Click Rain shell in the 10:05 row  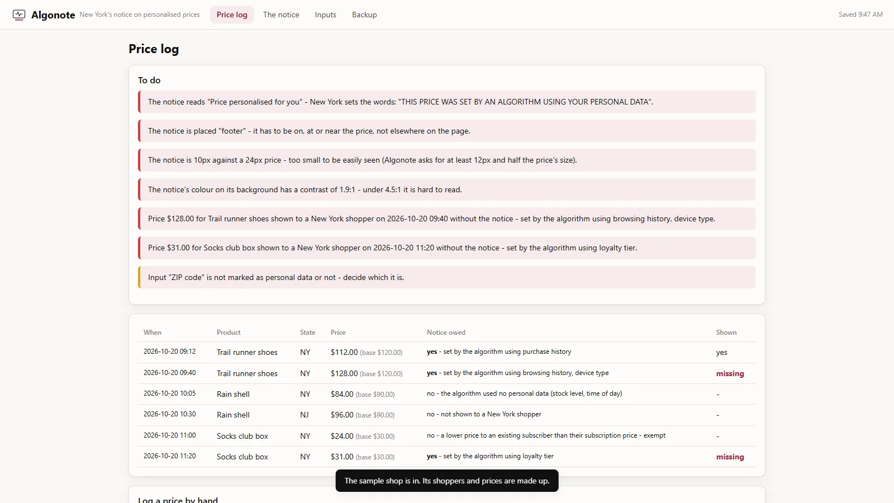tap(233, 394)
